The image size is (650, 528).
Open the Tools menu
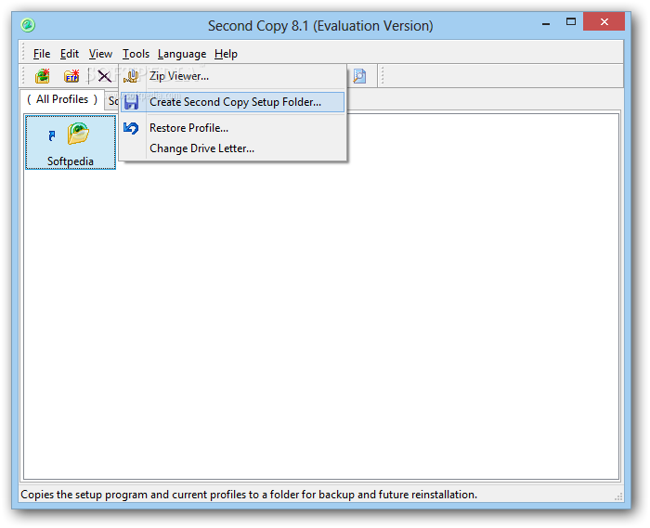136,54
